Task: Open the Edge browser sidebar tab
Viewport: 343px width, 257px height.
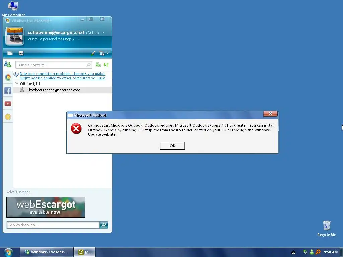Action: pos(8,78)
